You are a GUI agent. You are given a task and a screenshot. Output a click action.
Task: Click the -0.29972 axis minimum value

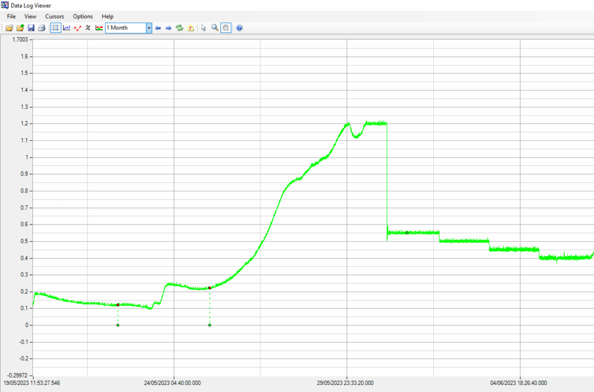[17, 375]
